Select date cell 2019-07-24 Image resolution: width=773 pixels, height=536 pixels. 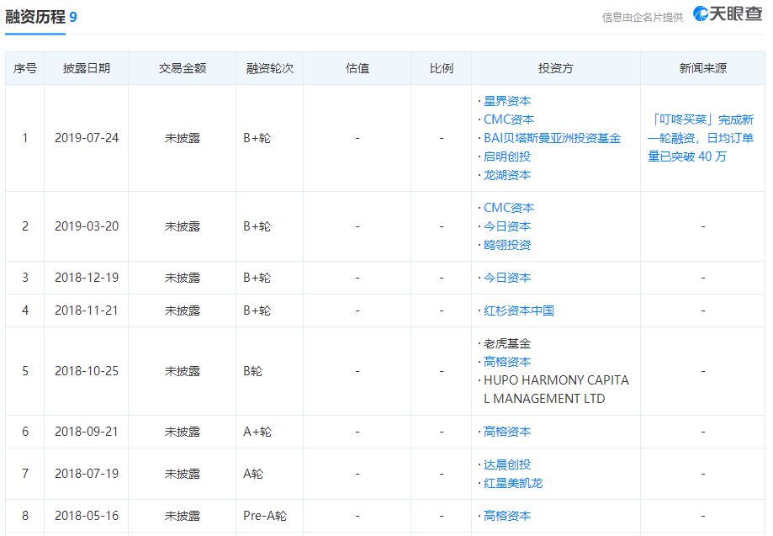pos(87,138)
